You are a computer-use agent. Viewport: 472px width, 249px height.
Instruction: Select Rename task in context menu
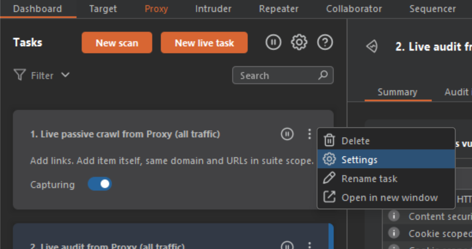[x=386, y=178]
